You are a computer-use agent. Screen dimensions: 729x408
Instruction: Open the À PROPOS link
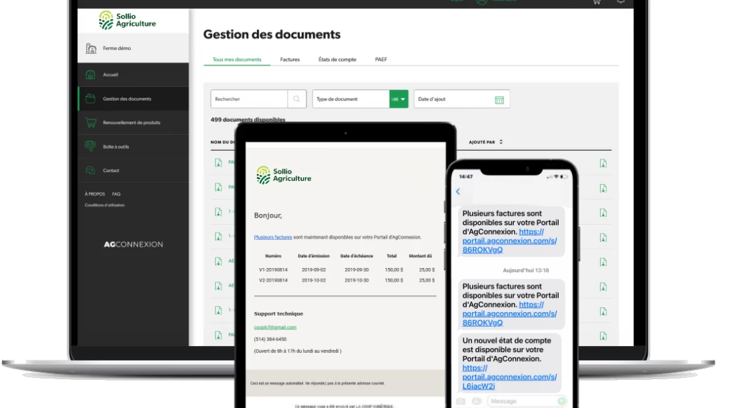[x=95, y=194]
